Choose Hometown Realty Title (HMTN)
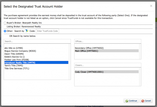Viewport: 157px width, 107px height. [36, 63]
